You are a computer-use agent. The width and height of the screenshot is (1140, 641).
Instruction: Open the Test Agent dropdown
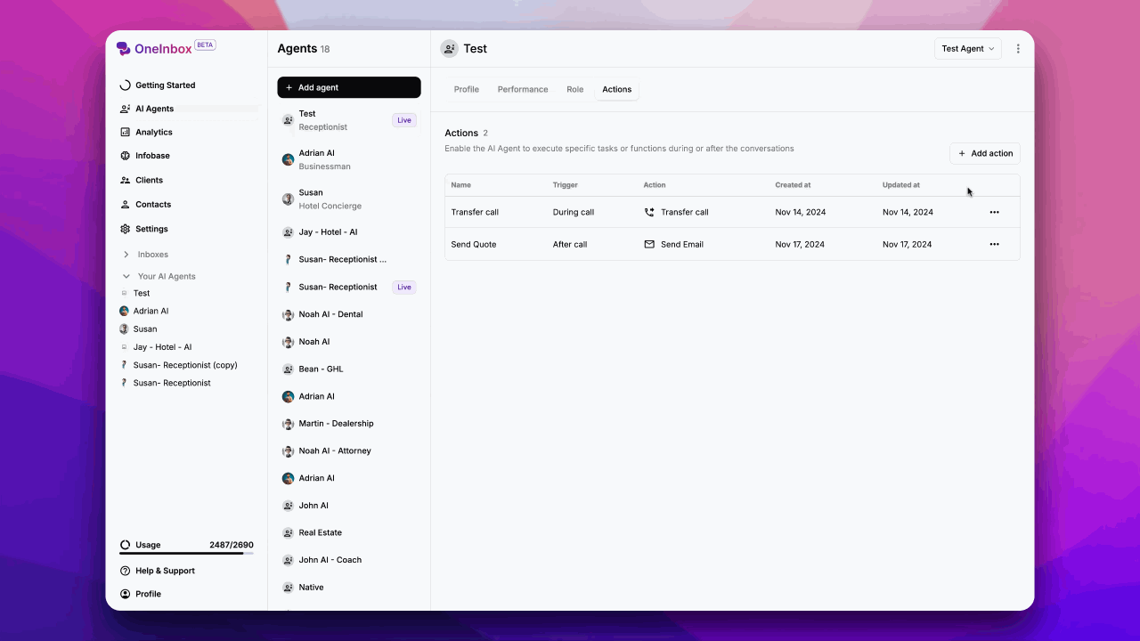968,49
